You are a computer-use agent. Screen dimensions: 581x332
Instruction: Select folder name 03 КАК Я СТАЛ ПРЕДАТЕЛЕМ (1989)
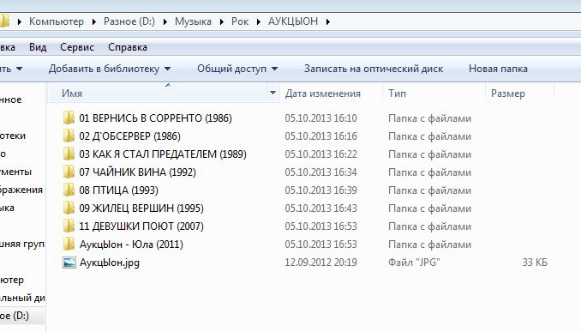(x=163, y=154)
